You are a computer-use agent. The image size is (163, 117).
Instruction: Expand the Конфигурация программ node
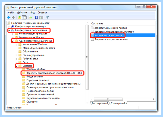[13, 34]
